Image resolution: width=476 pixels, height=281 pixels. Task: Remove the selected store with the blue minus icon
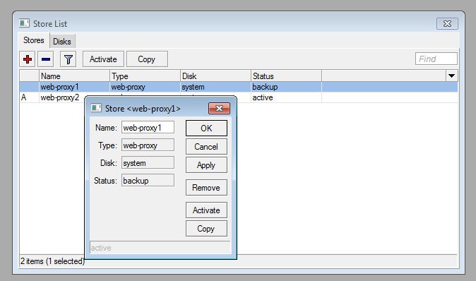(x=46, y=59)
